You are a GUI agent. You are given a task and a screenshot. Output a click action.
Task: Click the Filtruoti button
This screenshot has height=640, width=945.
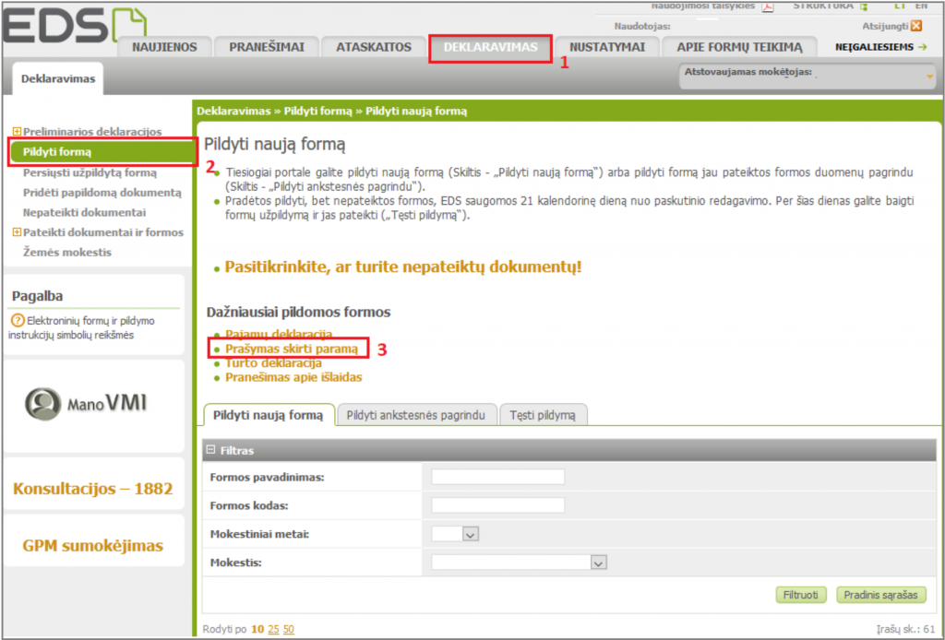[x=800, y=595]
